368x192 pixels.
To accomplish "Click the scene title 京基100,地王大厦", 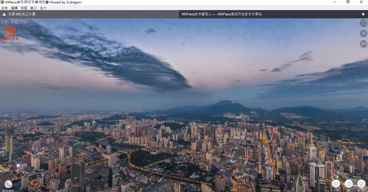I will pyautogui.click(x=22, y=14).
